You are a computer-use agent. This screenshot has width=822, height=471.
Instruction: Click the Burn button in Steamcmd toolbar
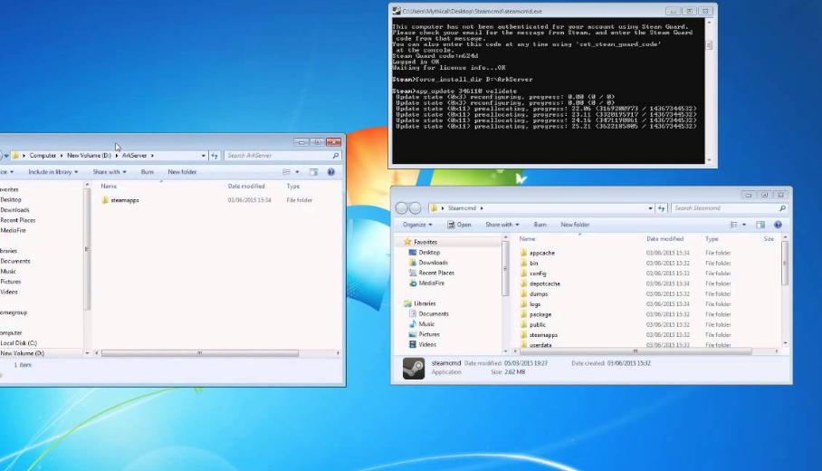540,225
